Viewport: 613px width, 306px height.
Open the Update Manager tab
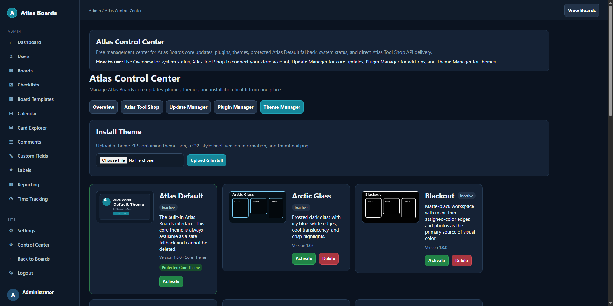click(188, 107)
